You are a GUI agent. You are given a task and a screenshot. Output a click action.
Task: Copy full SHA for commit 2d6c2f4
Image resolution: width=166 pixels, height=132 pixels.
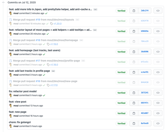point(134,11)
